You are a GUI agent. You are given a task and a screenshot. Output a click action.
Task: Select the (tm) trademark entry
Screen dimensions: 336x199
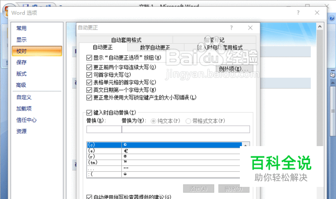(164, 163)
